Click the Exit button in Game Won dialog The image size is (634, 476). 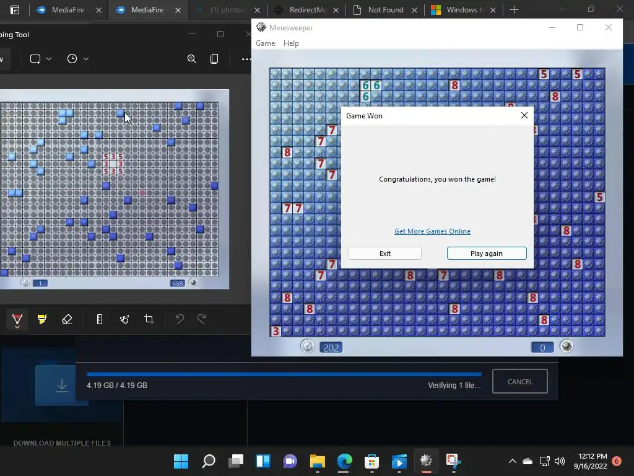click(385, 253)
